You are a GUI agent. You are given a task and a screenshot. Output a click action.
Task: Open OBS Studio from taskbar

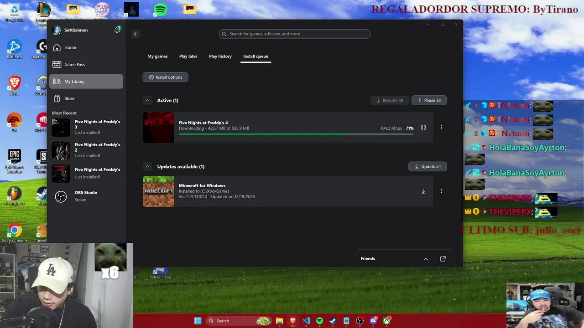coord(360,321)
